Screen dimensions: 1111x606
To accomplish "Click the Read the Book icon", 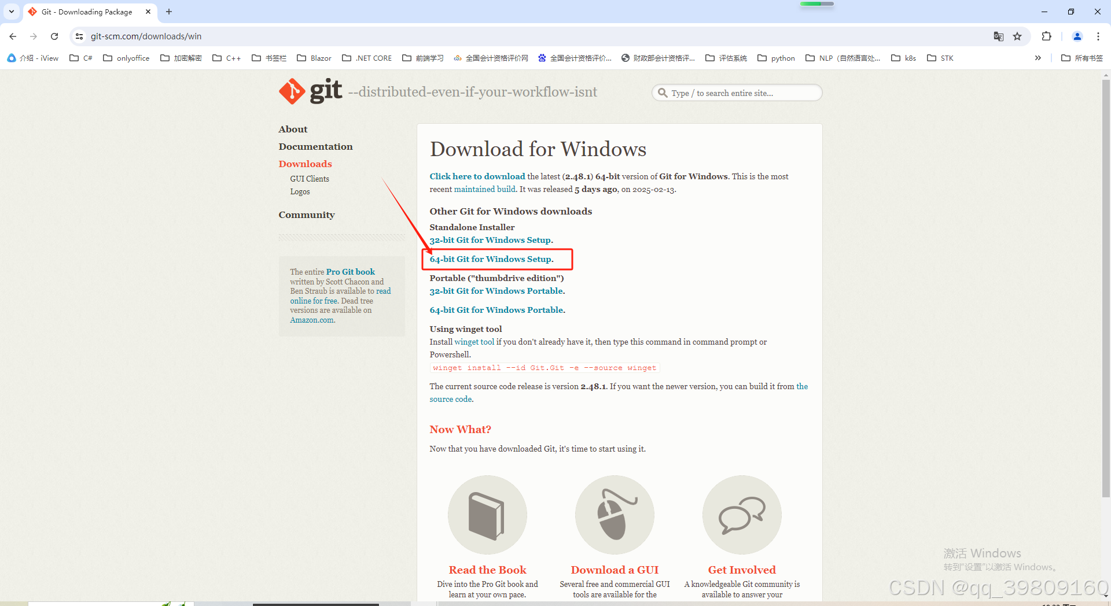I will click(487, 515).
